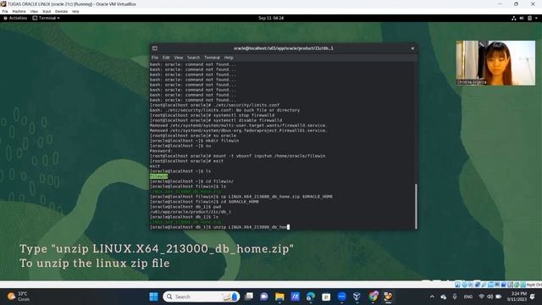Open Wi-Fi tray icon

[481, 297]
